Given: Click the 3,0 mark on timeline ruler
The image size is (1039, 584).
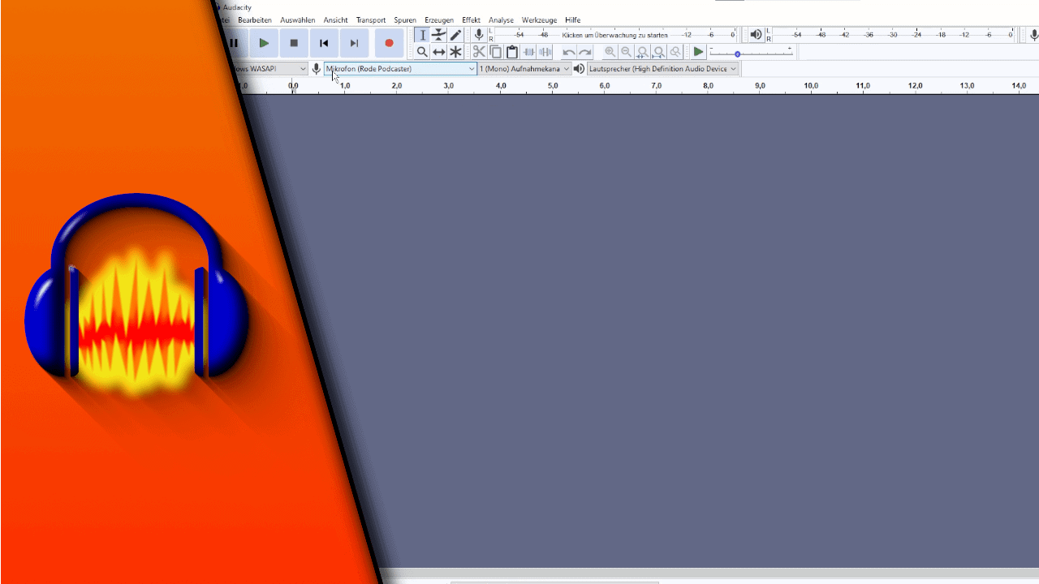Looking at the screenshot, I should click(x=449, y=85).
